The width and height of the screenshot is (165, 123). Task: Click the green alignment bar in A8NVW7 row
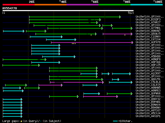(36, 31)
